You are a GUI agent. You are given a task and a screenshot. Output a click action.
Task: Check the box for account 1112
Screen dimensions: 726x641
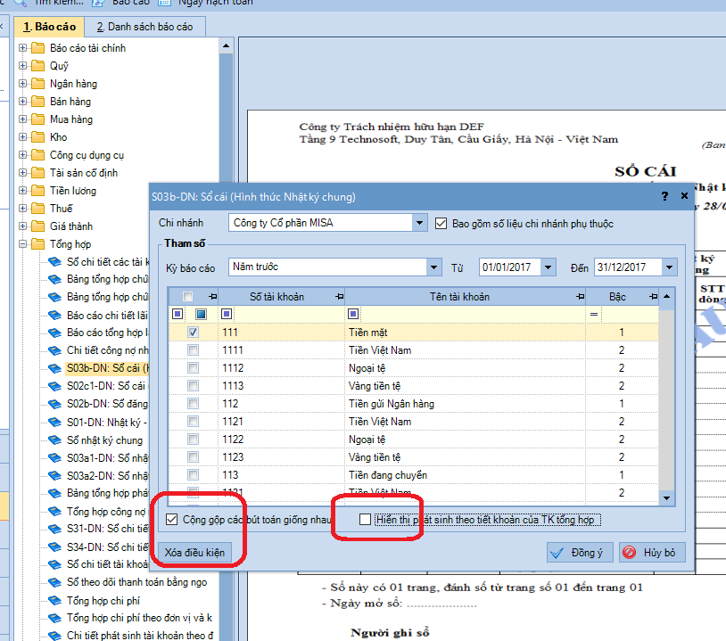pyautogui.click(x=193, y=368)
